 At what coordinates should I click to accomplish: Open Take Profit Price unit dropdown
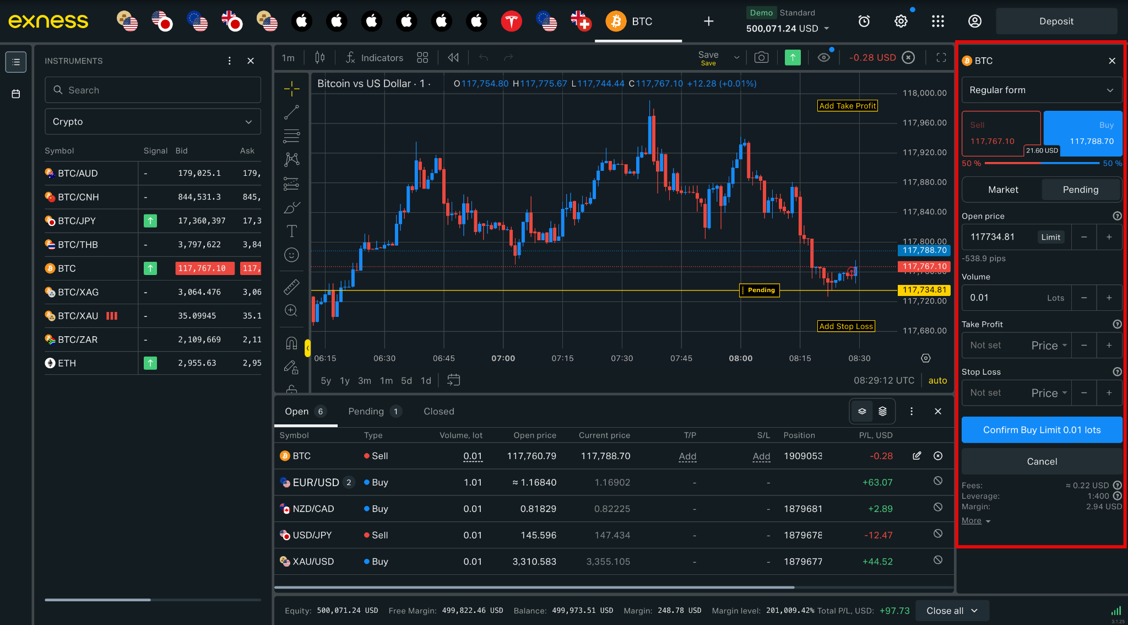click(x=1049, y=346)
